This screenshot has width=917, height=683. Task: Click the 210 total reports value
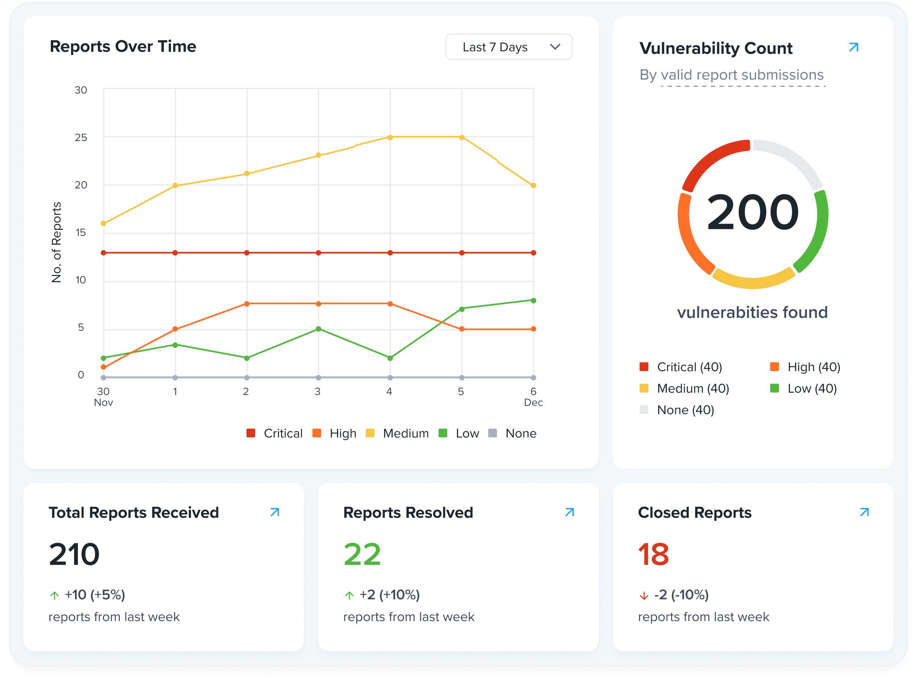pyautogui.click(x=74, y=554)
